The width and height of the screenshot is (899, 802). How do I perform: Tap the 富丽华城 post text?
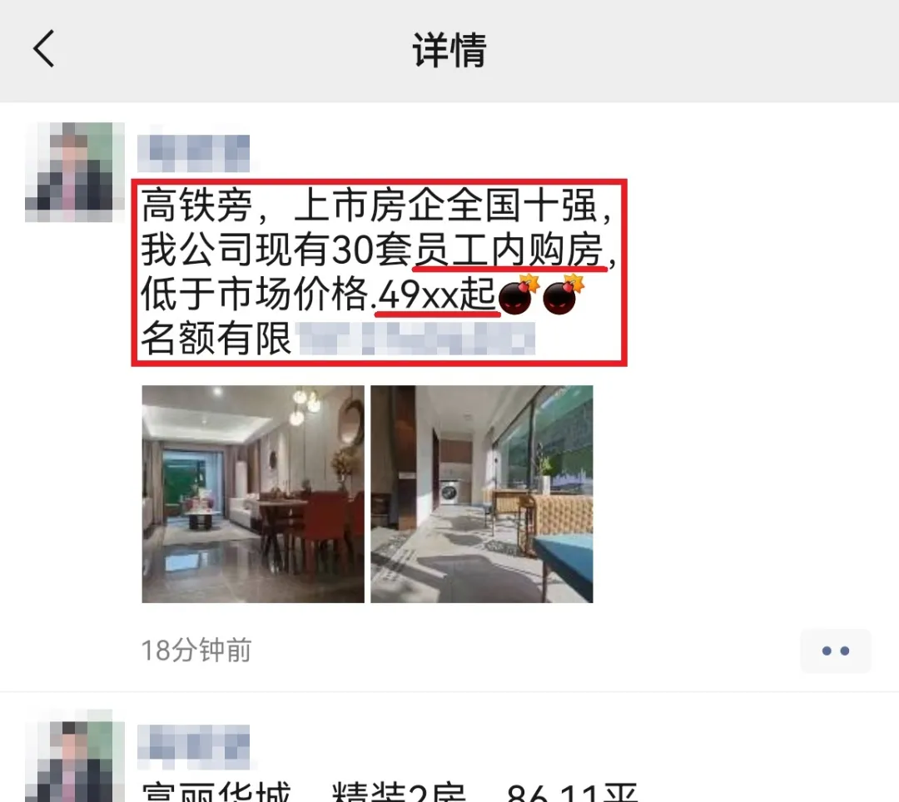click(216, 792)
